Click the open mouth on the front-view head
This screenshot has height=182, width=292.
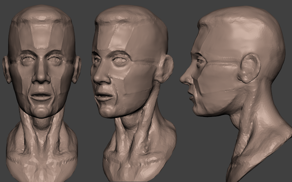pyautogui.click(x=41, y=96)
